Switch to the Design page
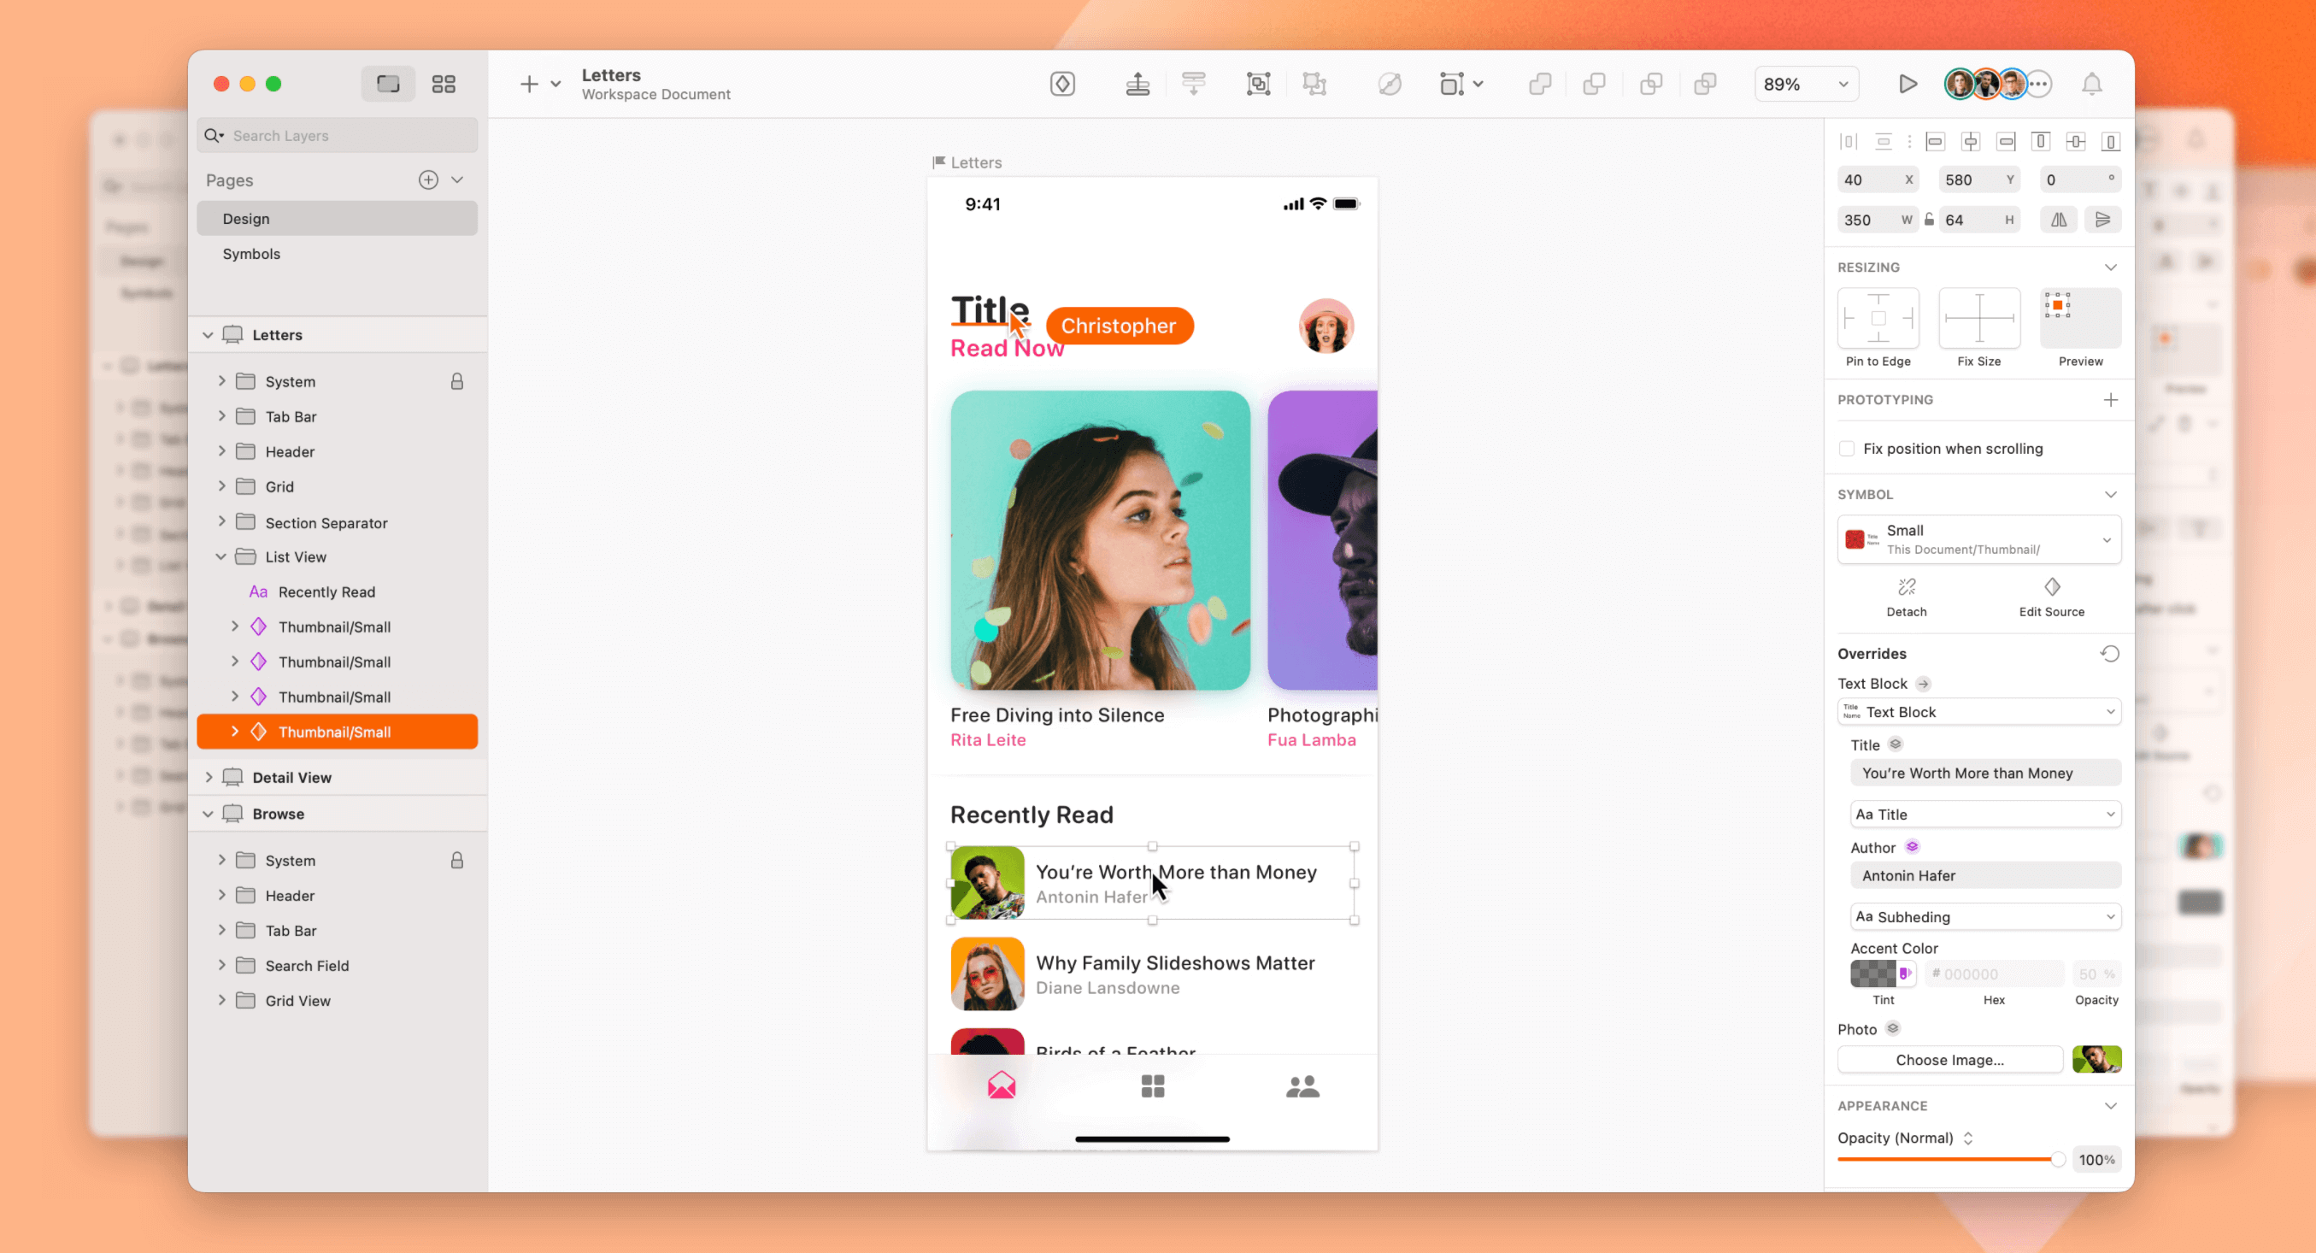The height and width of the screenshot is (1253, 2316). coord(245,218)
